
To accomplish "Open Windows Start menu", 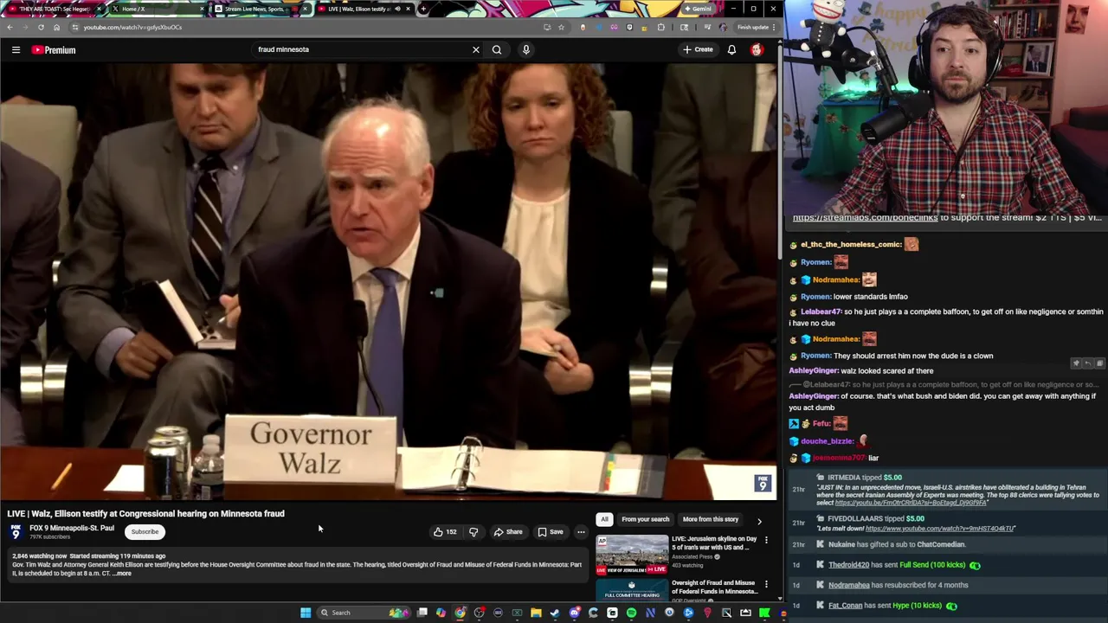I will (306, 613).
